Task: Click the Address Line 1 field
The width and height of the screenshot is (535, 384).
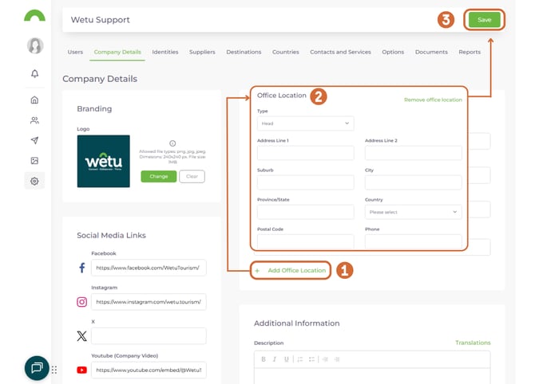Action: click(x=305, y=153)
